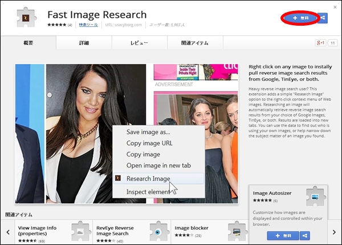Click the Fast Image Research title
This screenshot has height=245, width=342.
click(97, 15)
